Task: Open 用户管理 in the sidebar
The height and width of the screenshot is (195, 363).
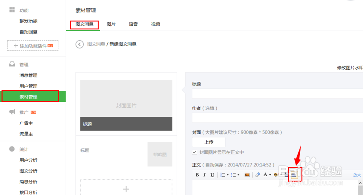Action: click(x=28, y=86)
